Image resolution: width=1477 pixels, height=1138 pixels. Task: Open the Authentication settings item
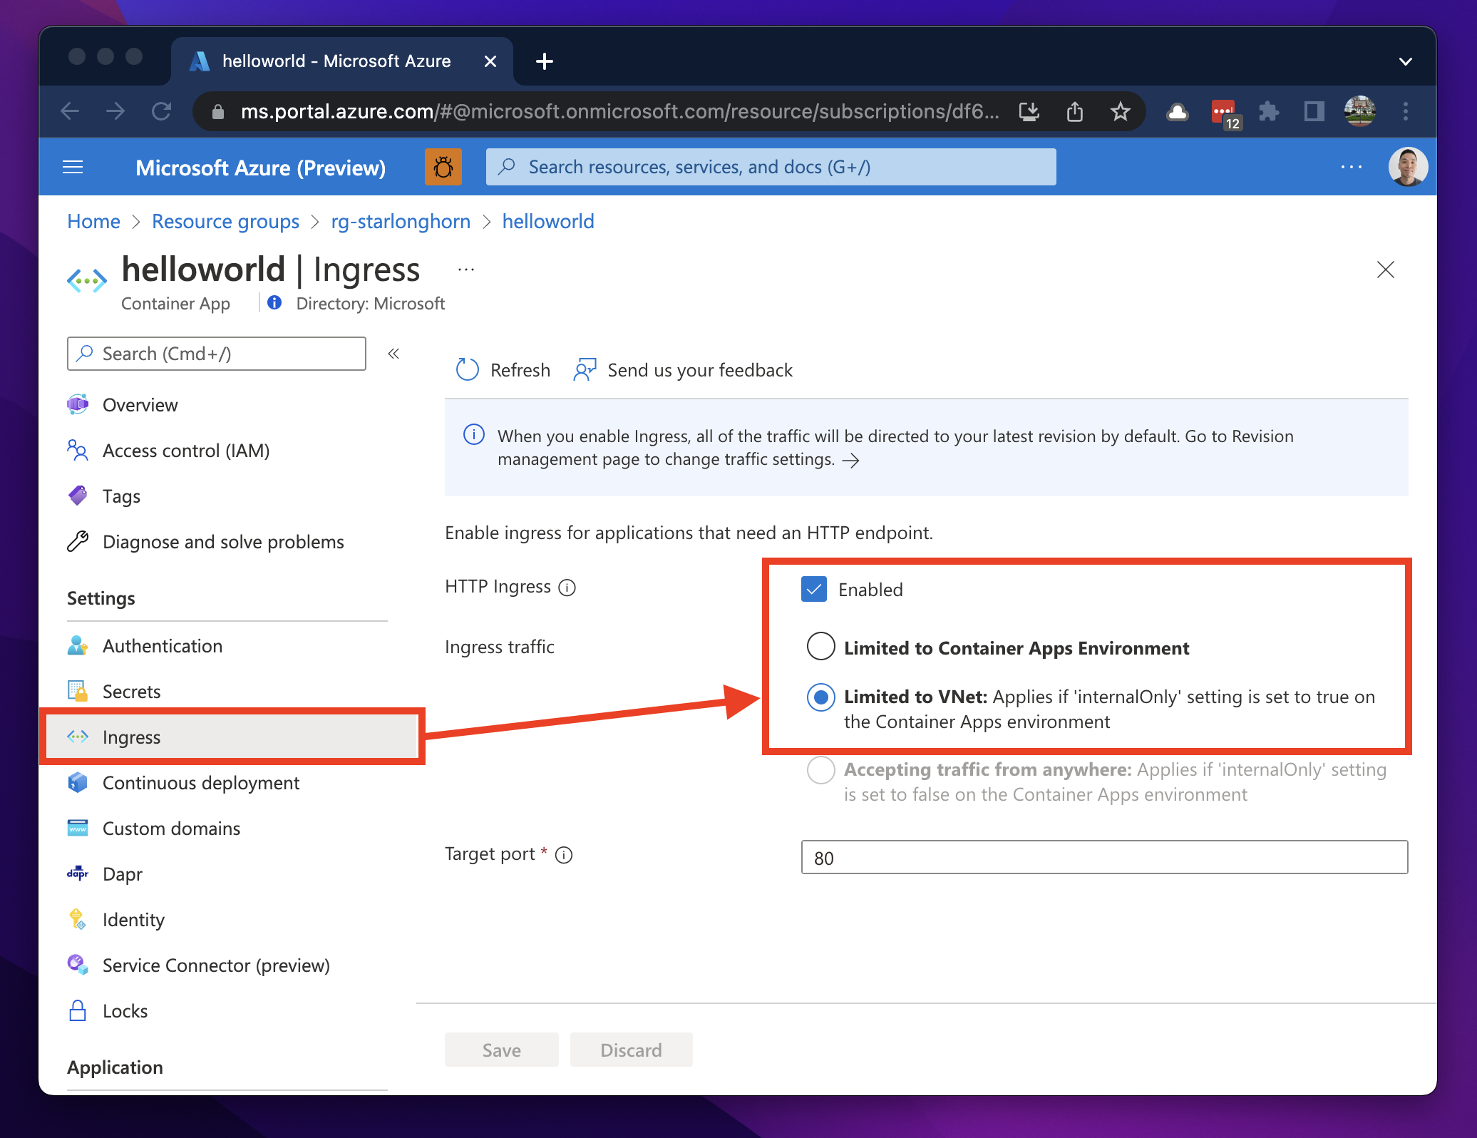click(x=162, y=646)
